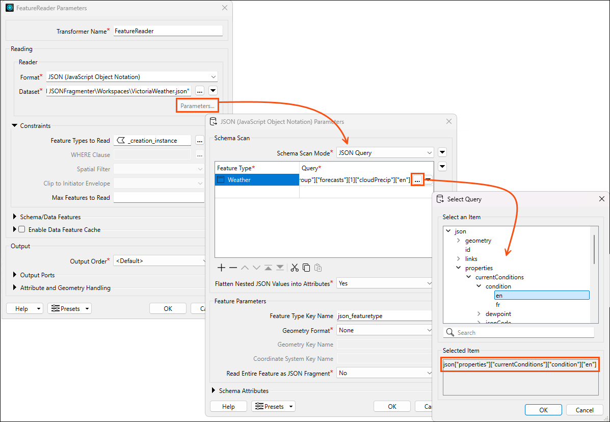
Task: Expand the Schema Attributes section
Action: 214,391
